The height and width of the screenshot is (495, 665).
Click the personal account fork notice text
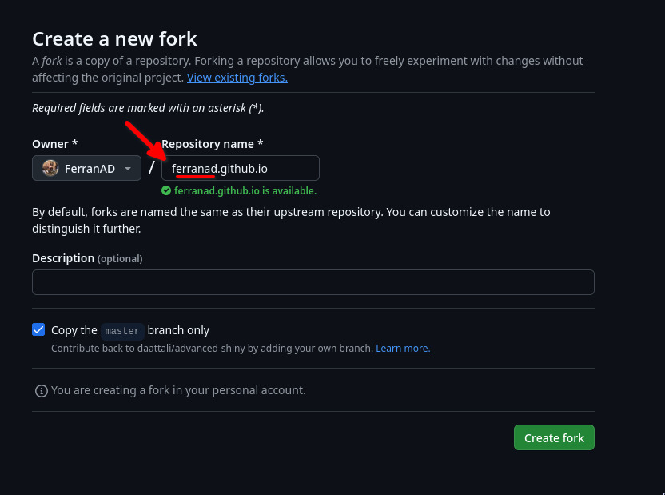tap(178, 390)
